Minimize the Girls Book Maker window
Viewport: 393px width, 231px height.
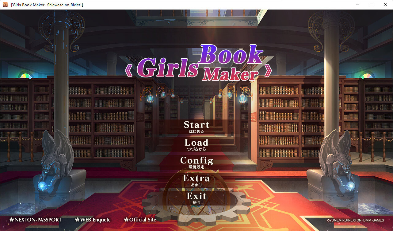coord(357,5)
